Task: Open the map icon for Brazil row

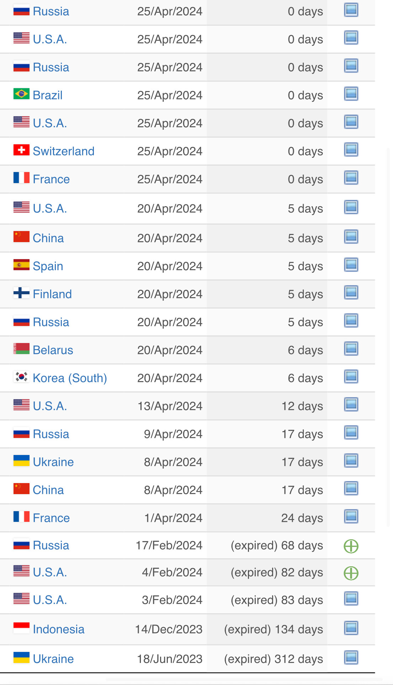Action: (351, 94)
